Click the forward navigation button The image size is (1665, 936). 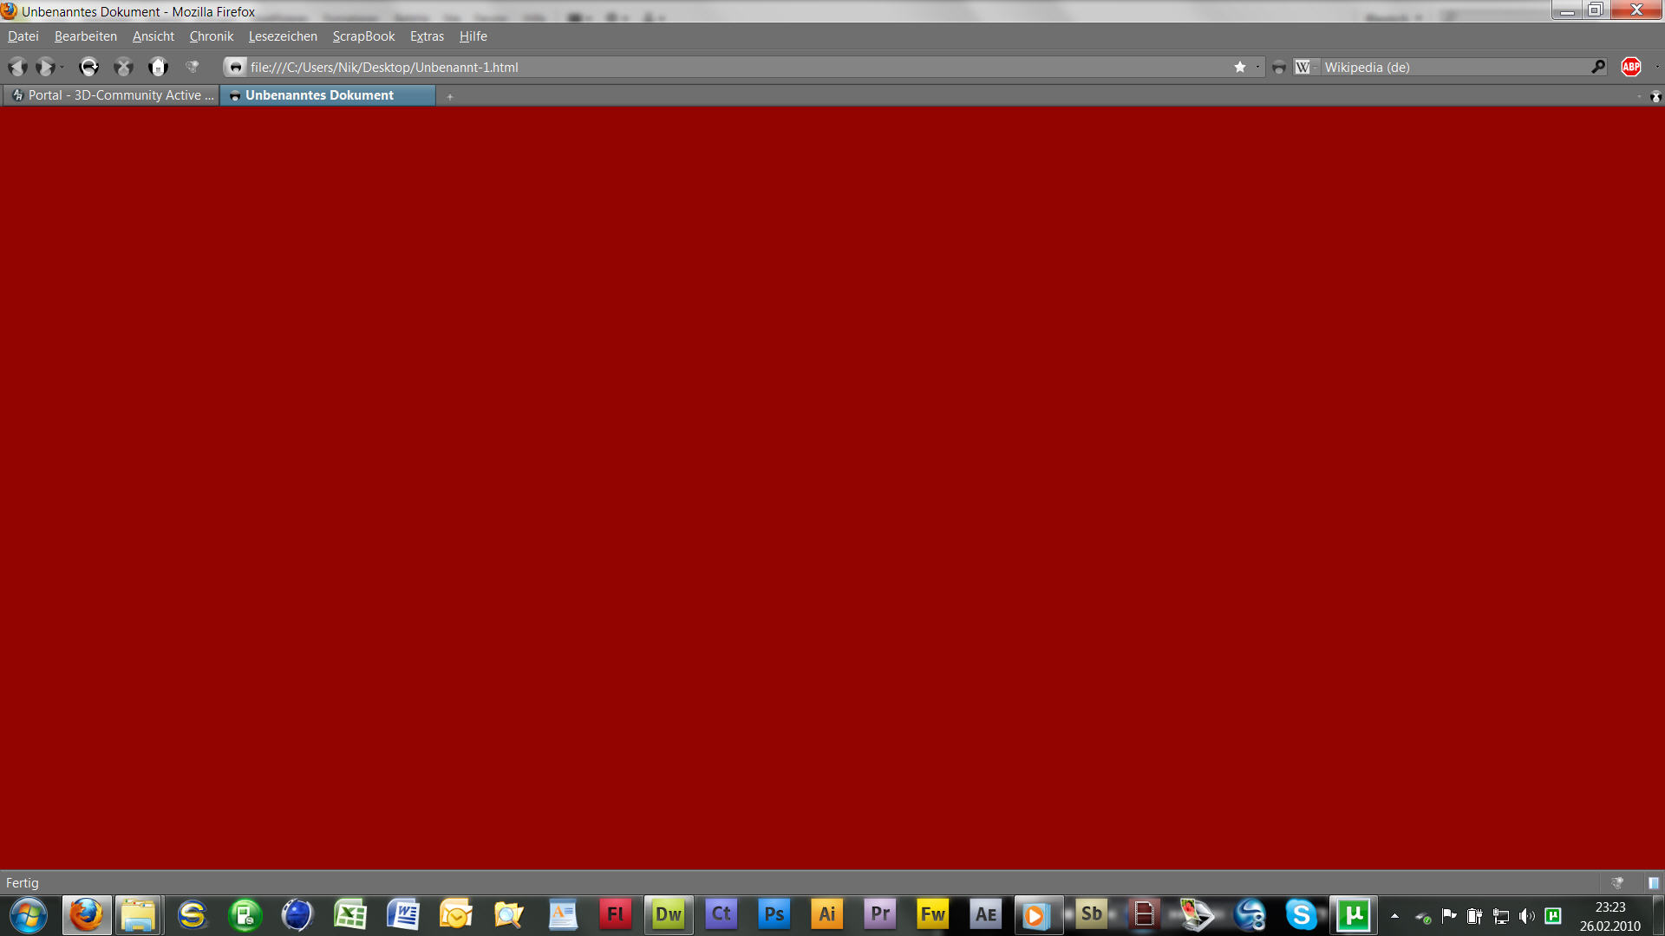[46, 67]
